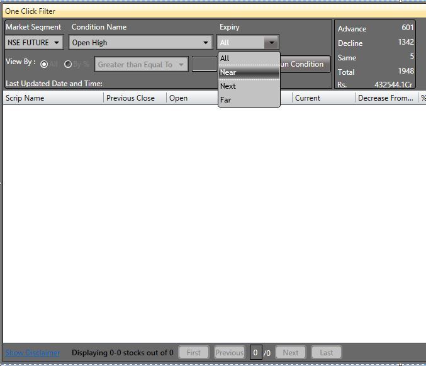Open the Greater than Equal To dropdown
This screenshot has height=366, width=426.
[x=141, y=64]
